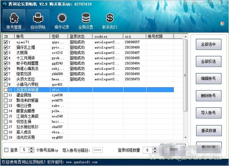This screenshot has height=166, width=229.
Task: Open the 操作记录 operation log icon
Action: [62, 21]
